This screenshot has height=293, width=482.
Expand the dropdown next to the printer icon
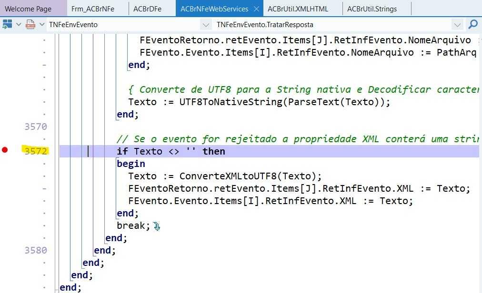tap(42, 25)
